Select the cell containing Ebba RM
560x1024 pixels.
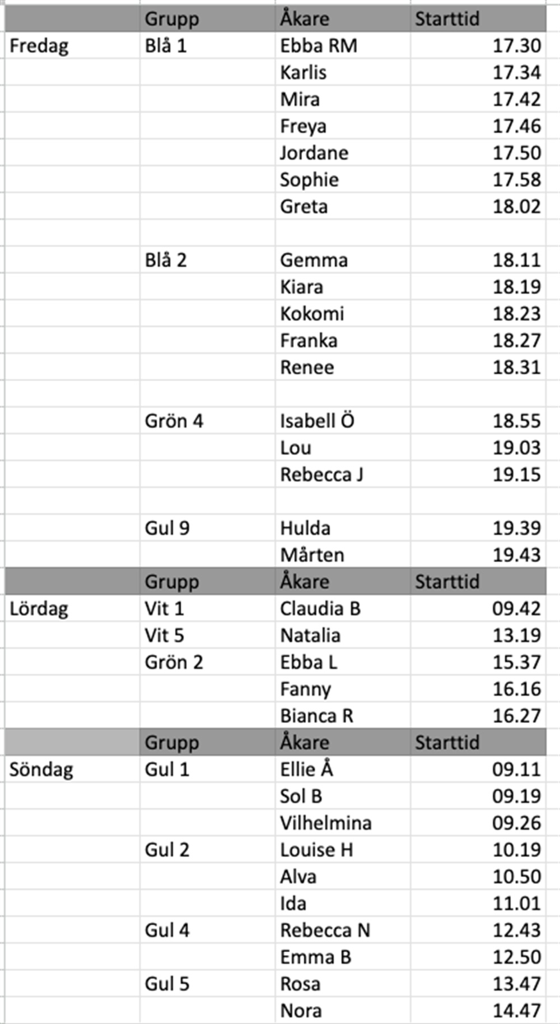click(319, 46)
